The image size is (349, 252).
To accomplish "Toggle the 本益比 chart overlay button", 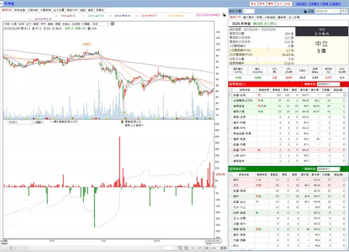I will [x=66, y=24].
